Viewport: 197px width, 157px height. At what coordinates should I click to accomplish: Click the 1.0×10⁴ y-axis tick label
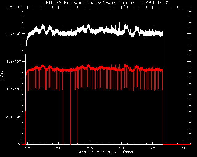pyautogui.click(x=14, y=89)
